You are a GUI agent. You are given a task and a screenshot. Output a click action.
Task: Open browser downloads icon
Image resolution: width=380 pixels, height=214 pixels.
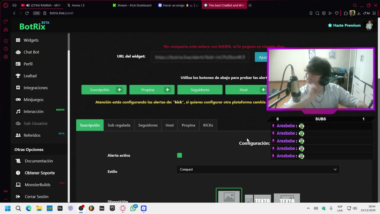click(359, 13)
